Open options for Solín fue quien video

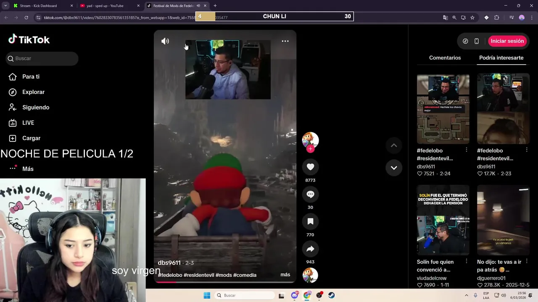click(467, 261)
